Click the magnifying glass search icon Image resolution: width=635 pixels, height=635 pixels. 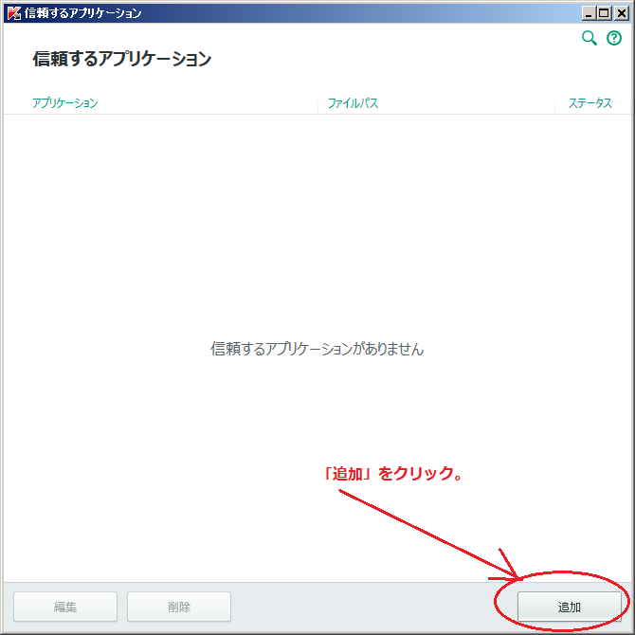589,38
